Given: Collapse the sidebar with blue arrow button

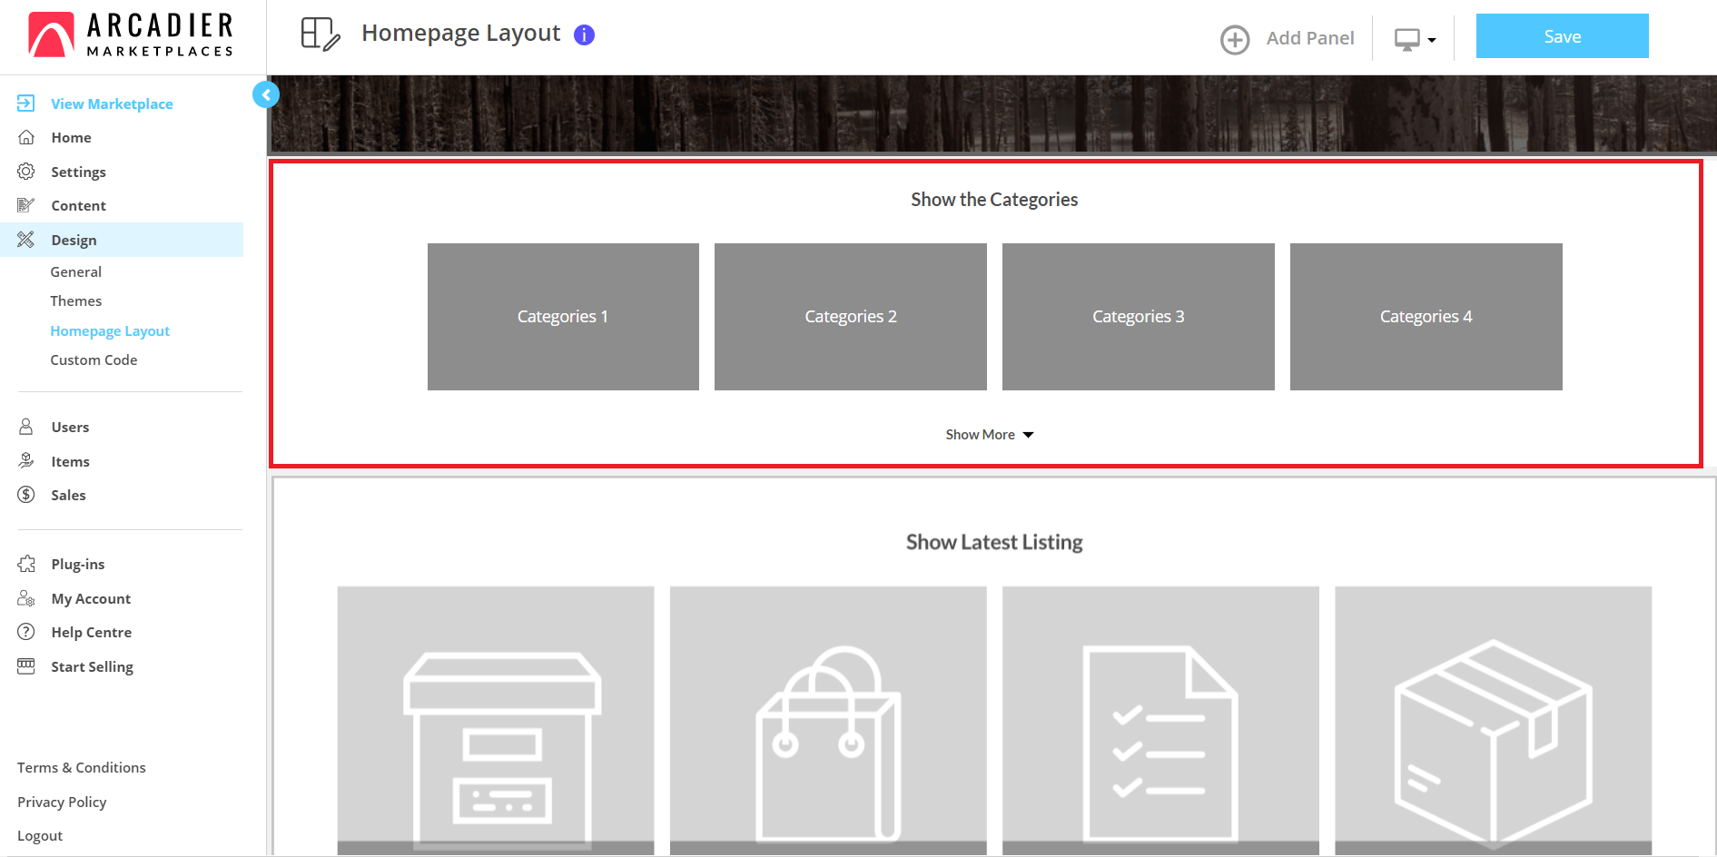Looking at the screenshot, I should pos(266,94).
